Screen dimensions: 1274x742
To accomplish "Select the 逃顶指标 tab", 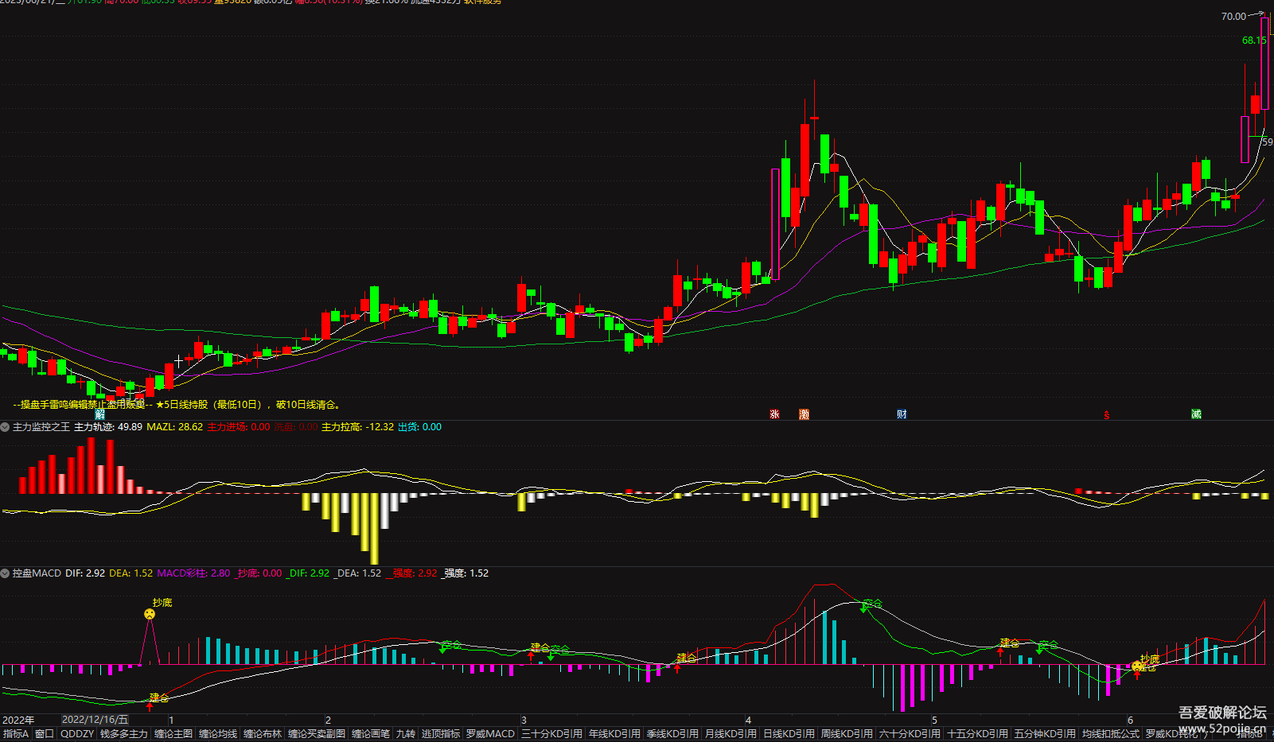I will click(x=441, y=734).
